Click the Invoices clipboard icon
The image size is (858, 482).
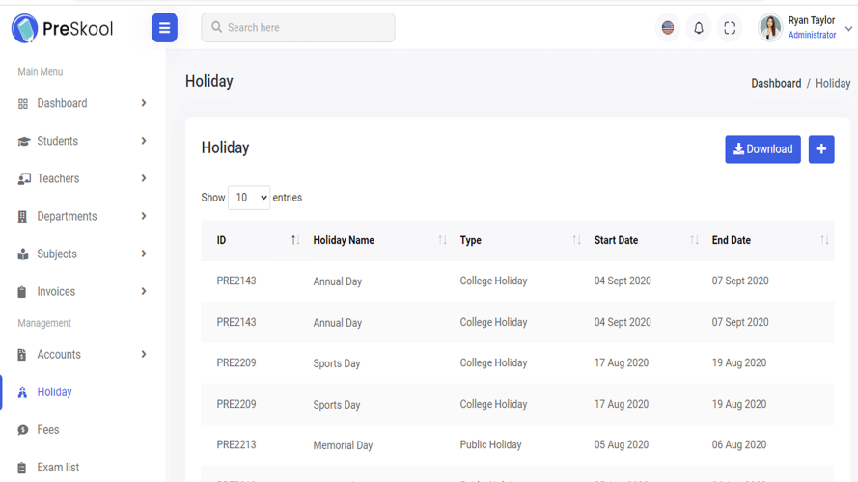21,292
